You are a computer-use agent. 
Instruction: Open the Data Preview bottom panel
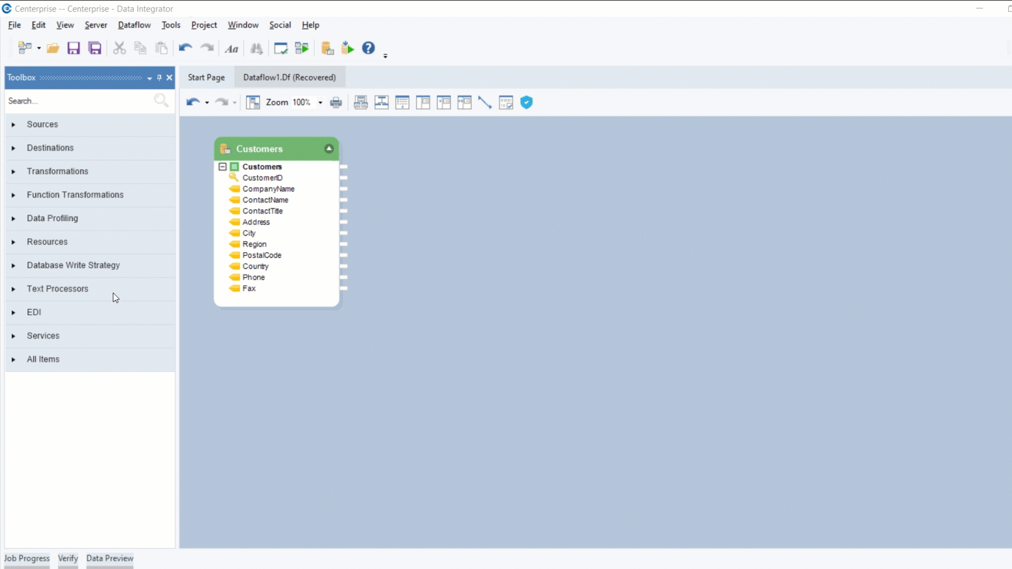point(110,558)
